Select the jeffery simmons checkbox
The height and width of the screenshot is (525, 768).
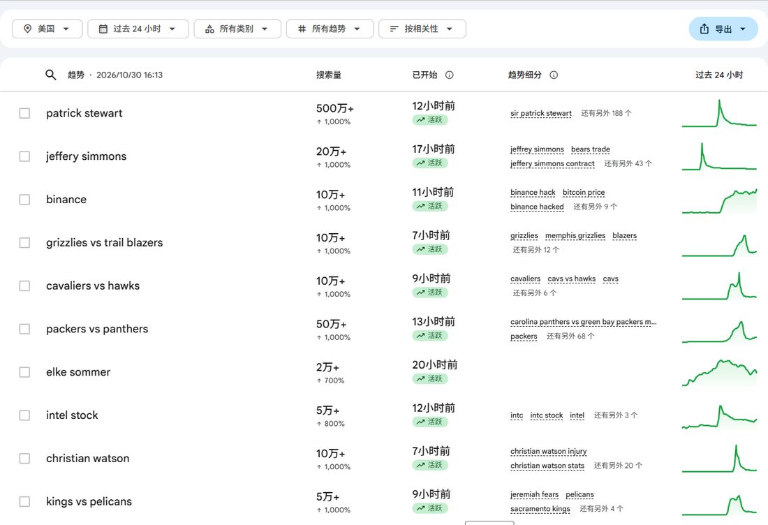click(24, 156)
